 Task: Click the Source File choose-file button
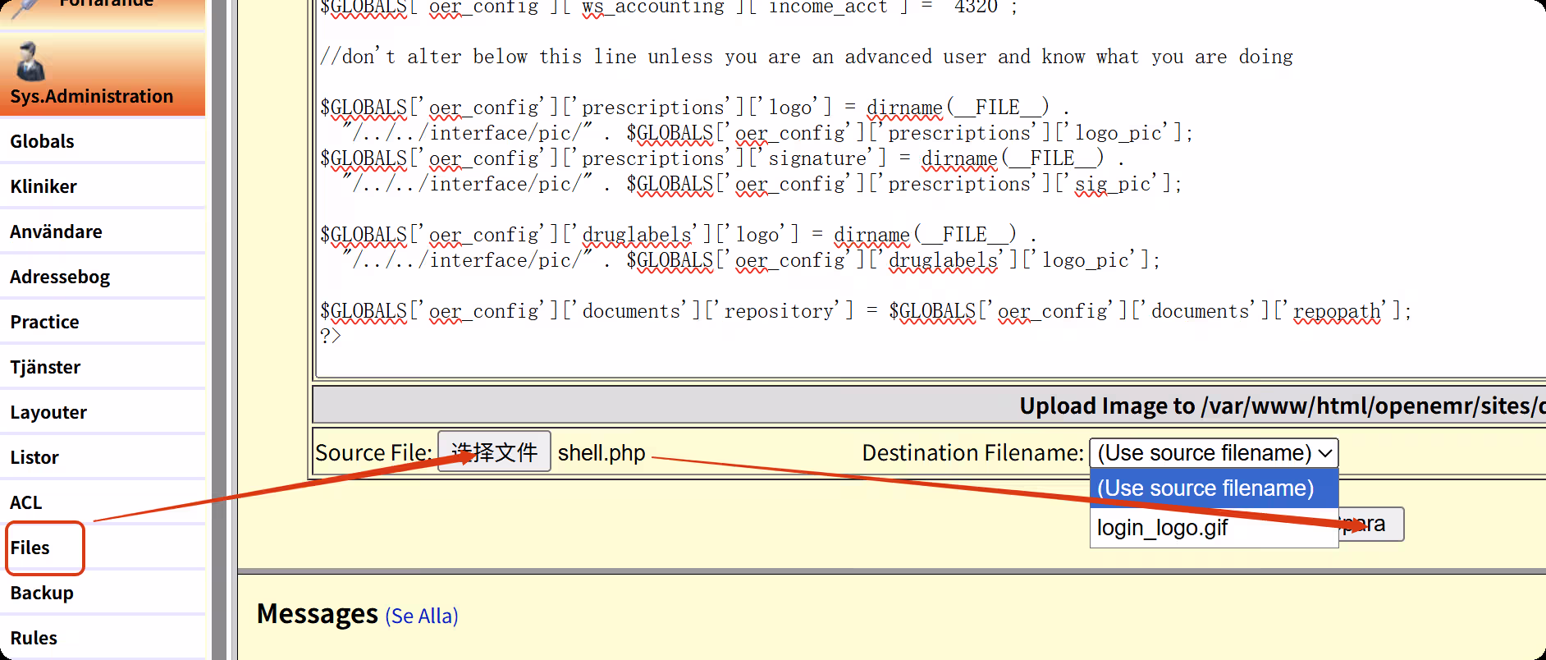[494, 451]
